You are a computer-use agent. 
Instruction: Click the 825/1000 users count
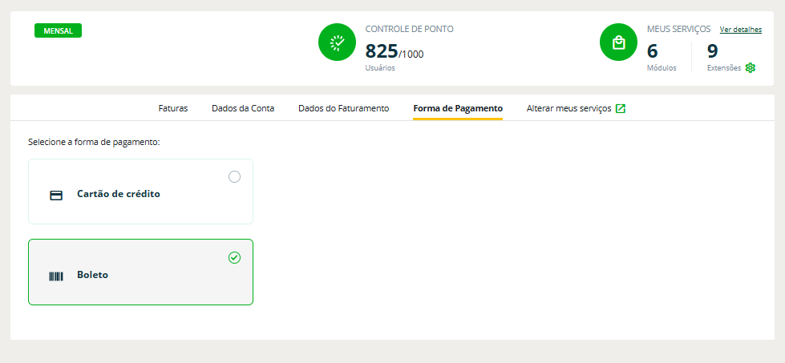click(394, 52)
